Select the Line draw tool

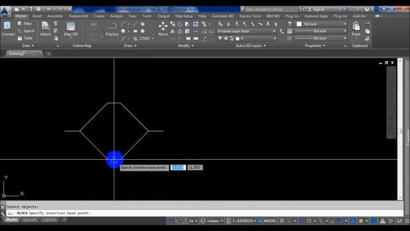coord(135,24)
